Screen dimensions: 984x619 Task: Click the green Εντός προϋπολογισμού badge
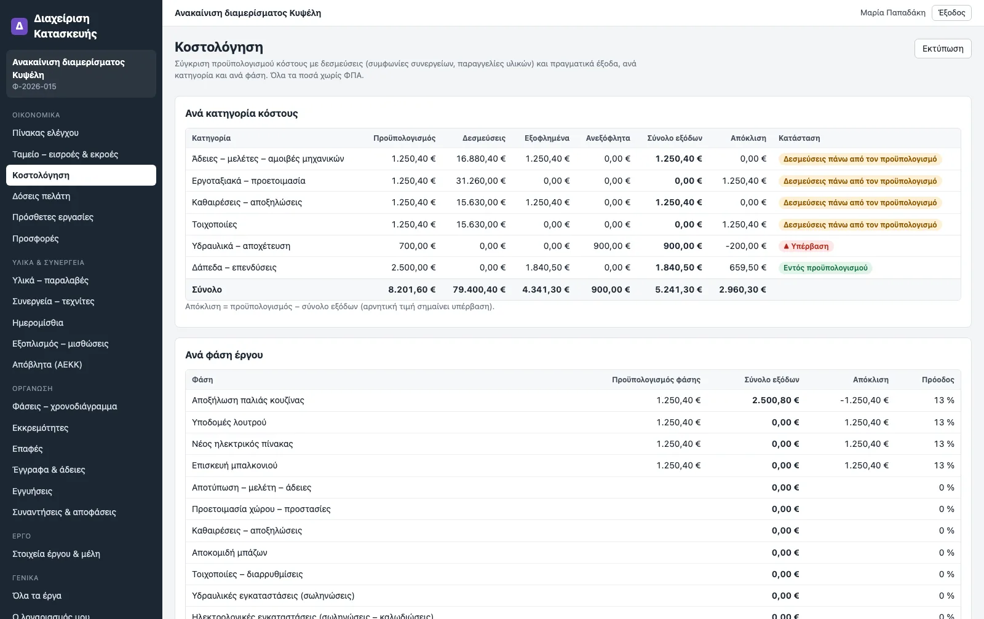(825, 268)
